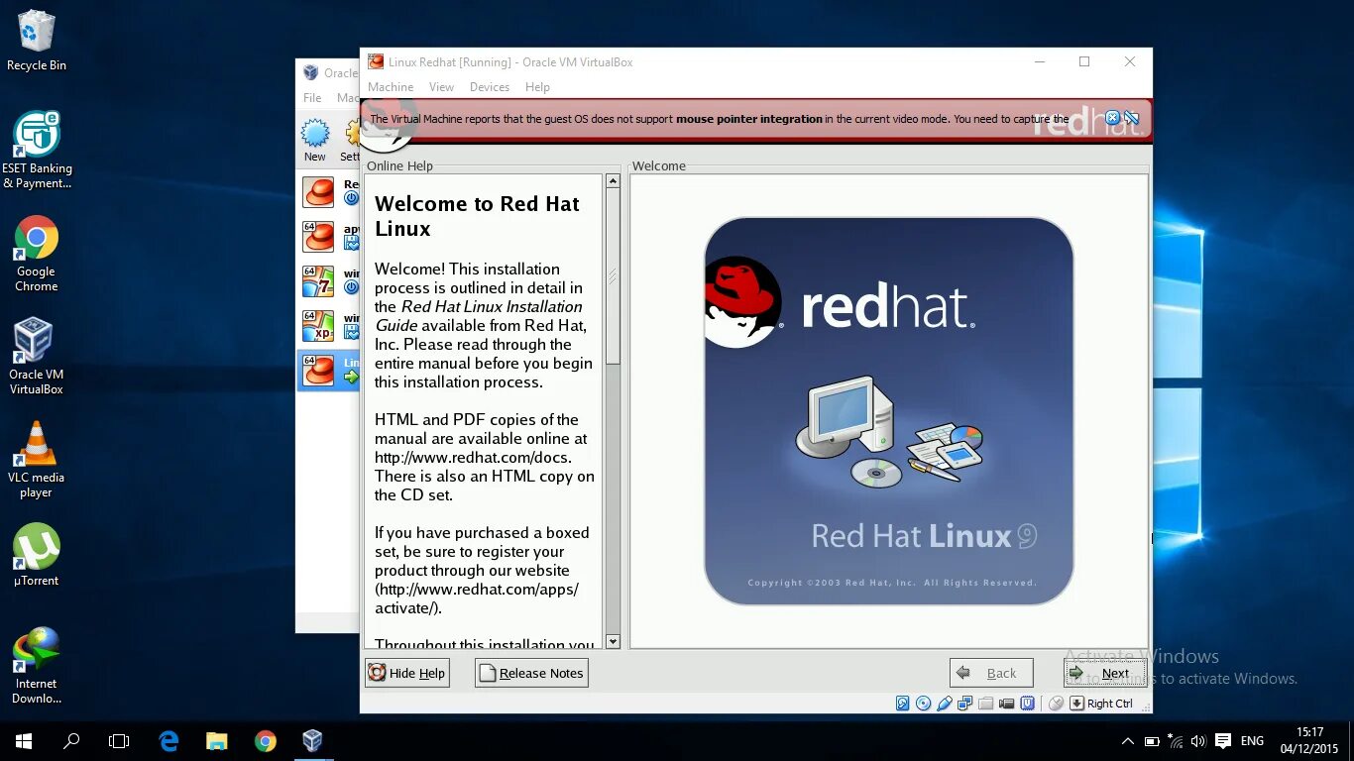1354x761 pixels.
Task: Open the View menu of the VM window
Action: [441, 87]
